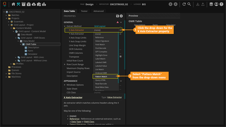Image resolution: width=226 pixels, height=127 pixels.
Task: Follow the Data Type help link
Action: click(x=76, y=122)
